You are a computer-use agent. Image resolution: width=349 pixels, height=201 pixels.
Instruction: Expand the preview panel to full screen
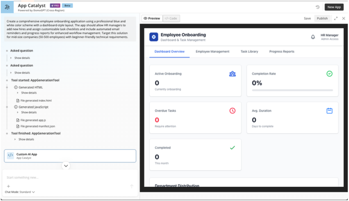point(336,19)
